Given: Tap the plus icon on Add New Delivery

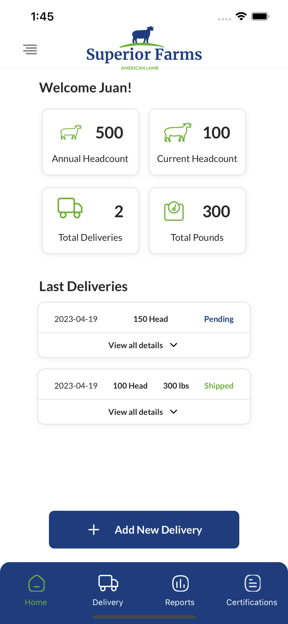Looking at the screenshot, I should tap(94, 529).
